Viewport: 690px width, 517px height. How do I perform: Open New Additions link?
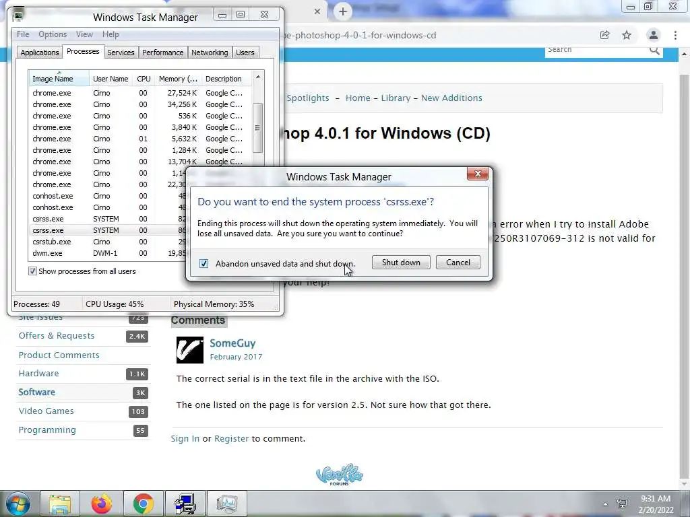[451, 98]
